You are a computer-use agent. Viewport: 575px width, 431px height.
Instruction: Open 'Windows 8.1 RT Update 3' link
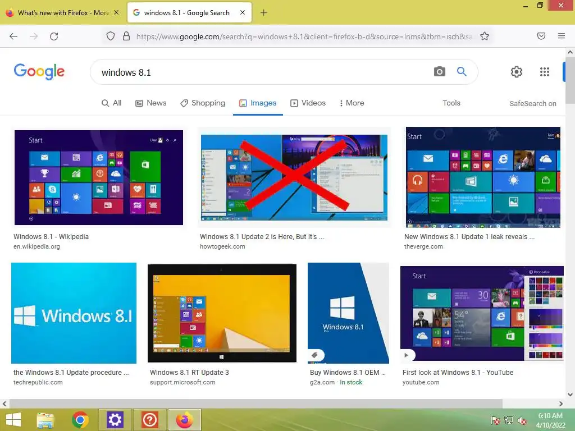click(189, 373)
